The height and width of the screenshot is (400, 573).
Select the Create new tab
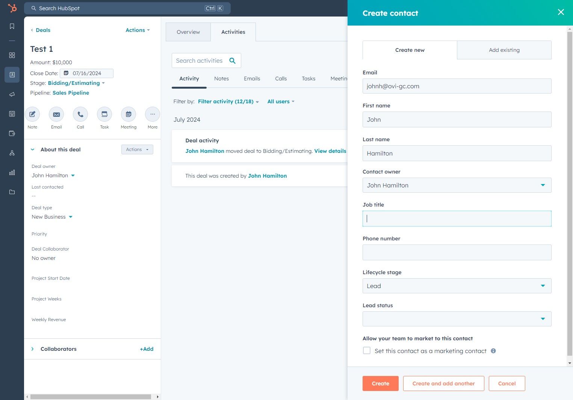coord(410,50)
